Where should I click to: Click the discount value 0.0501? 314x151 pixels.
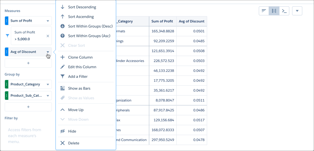(199, 31)
